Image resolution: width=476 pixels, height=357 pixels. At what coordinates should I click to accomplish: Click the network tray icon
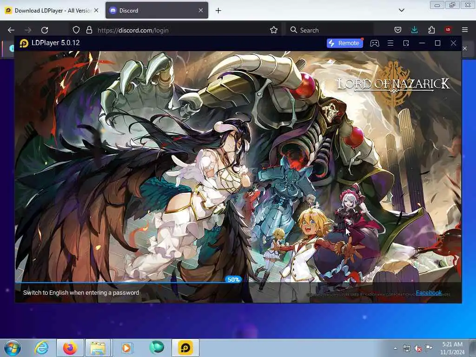(x=406, y=349)
